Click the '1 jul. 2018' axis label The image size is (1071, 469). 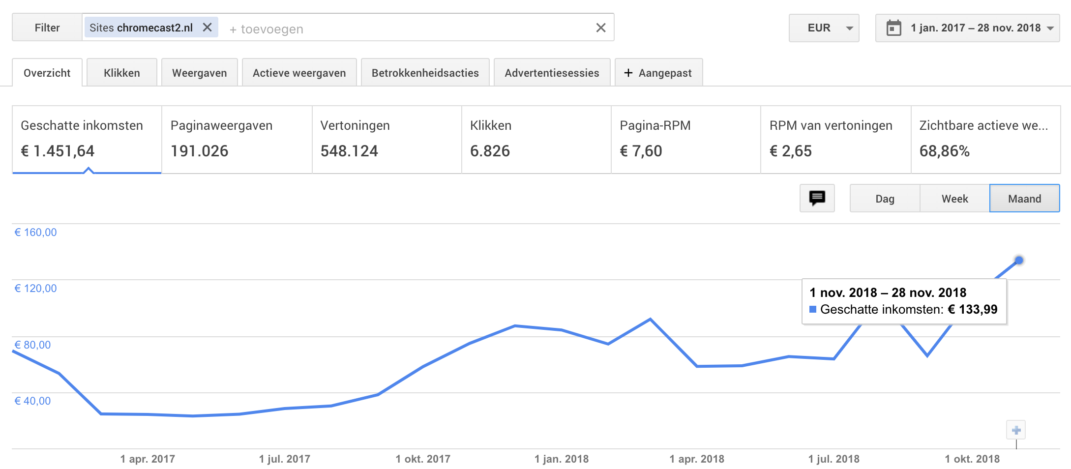click(x=834, y=459)
